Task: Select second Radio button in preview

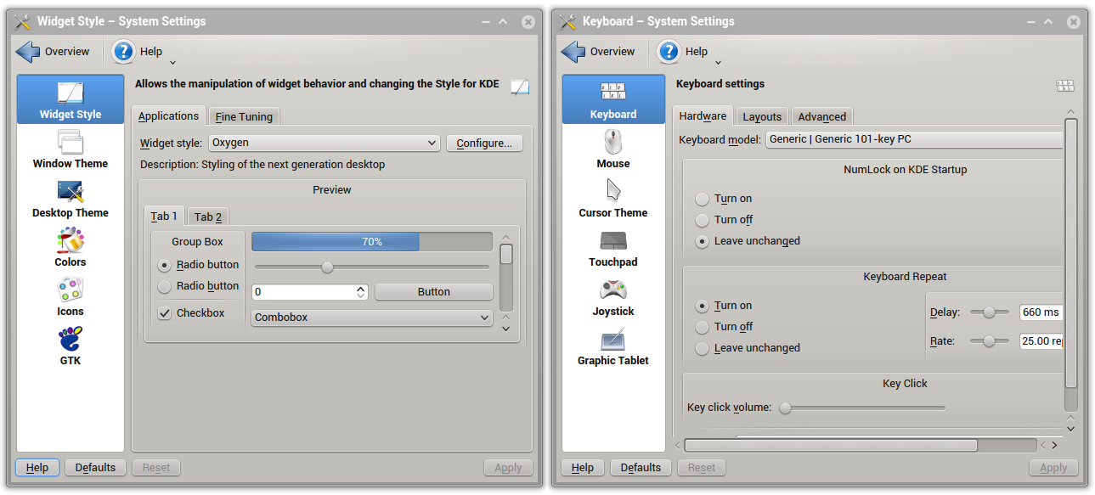Action: pos(198,286)
